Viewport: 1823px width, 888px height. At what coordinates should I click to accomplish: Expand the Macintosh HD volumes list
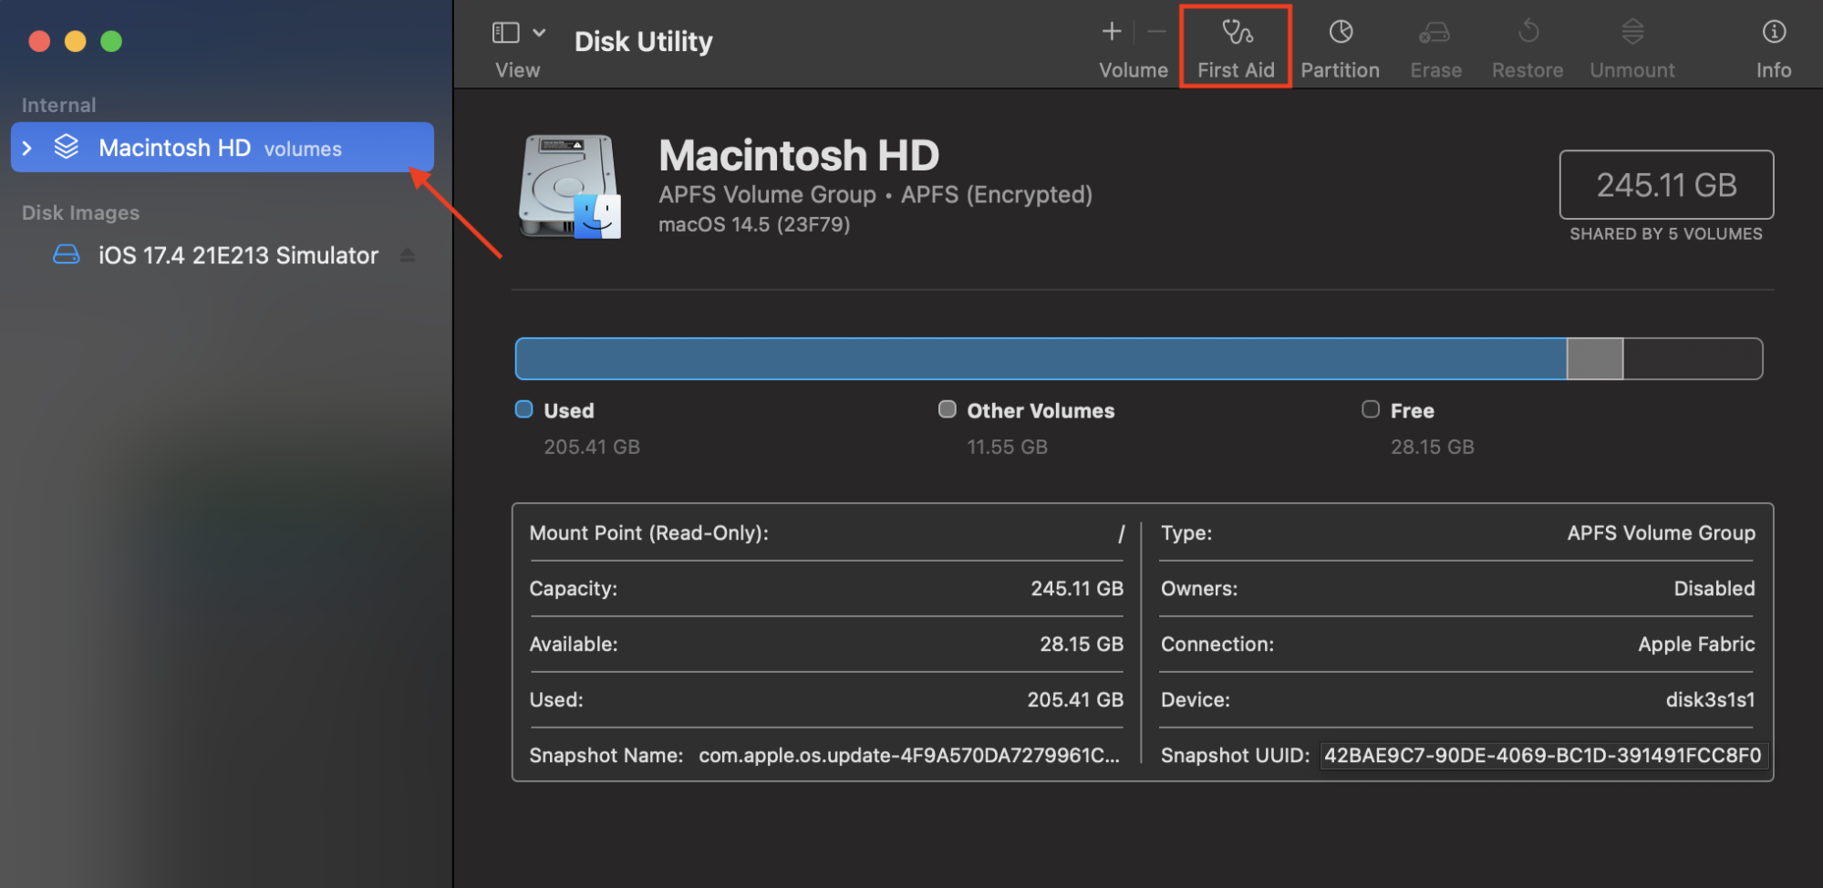coord(28,147)
